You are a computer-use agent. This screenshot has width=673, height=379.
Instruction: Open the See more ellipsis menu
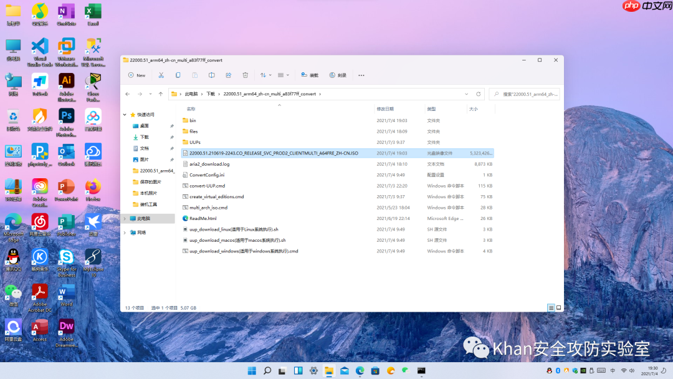[360, 75]
